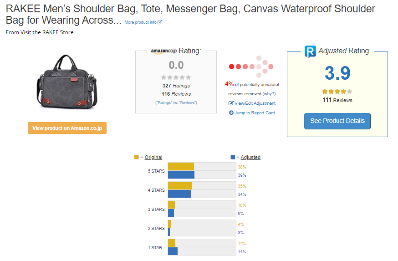398x261 pixels.
Task: Click the blue Adjusted legend swatch
Action: (233, 157)
